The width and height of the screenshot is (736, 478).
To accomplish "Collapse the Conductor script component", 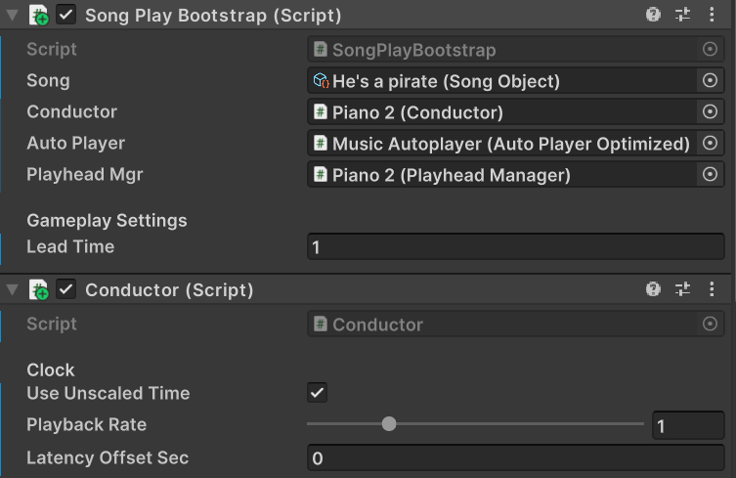I will [11, 289].
